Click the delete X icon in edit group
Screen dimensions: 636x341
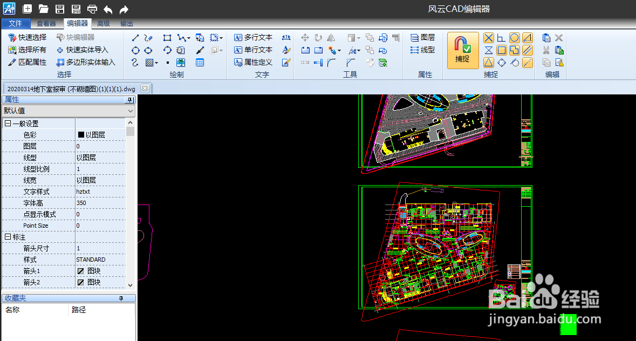tap(559, 38)
